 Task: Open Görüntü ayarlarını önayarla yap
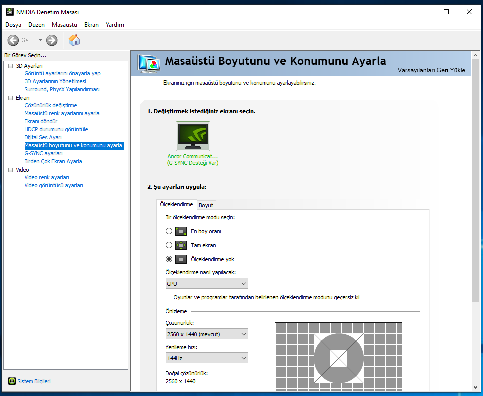tap(62, 73)
